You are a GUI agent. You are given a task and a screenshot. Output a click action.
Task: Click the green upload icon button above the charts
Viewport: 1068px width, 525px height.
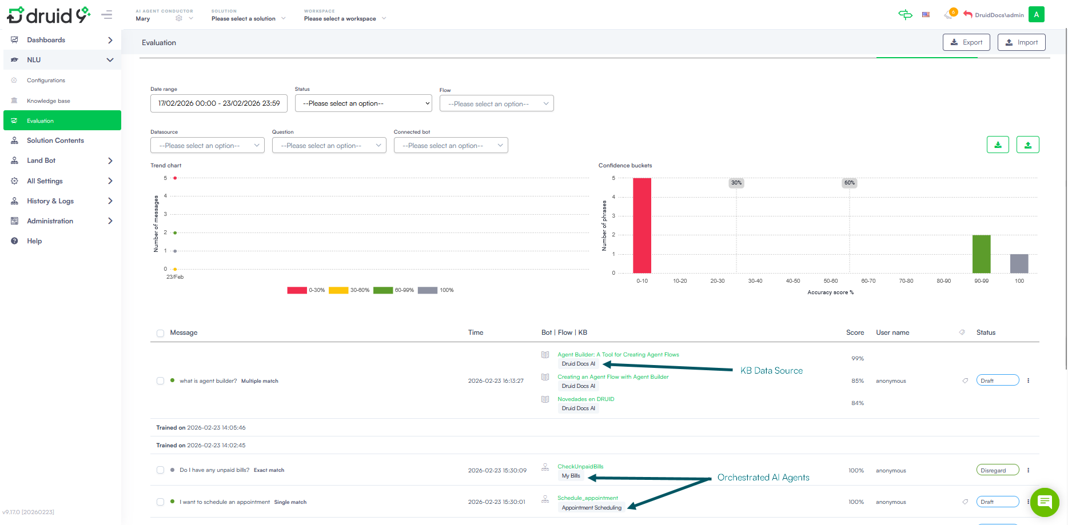(x=1027, y=145)
